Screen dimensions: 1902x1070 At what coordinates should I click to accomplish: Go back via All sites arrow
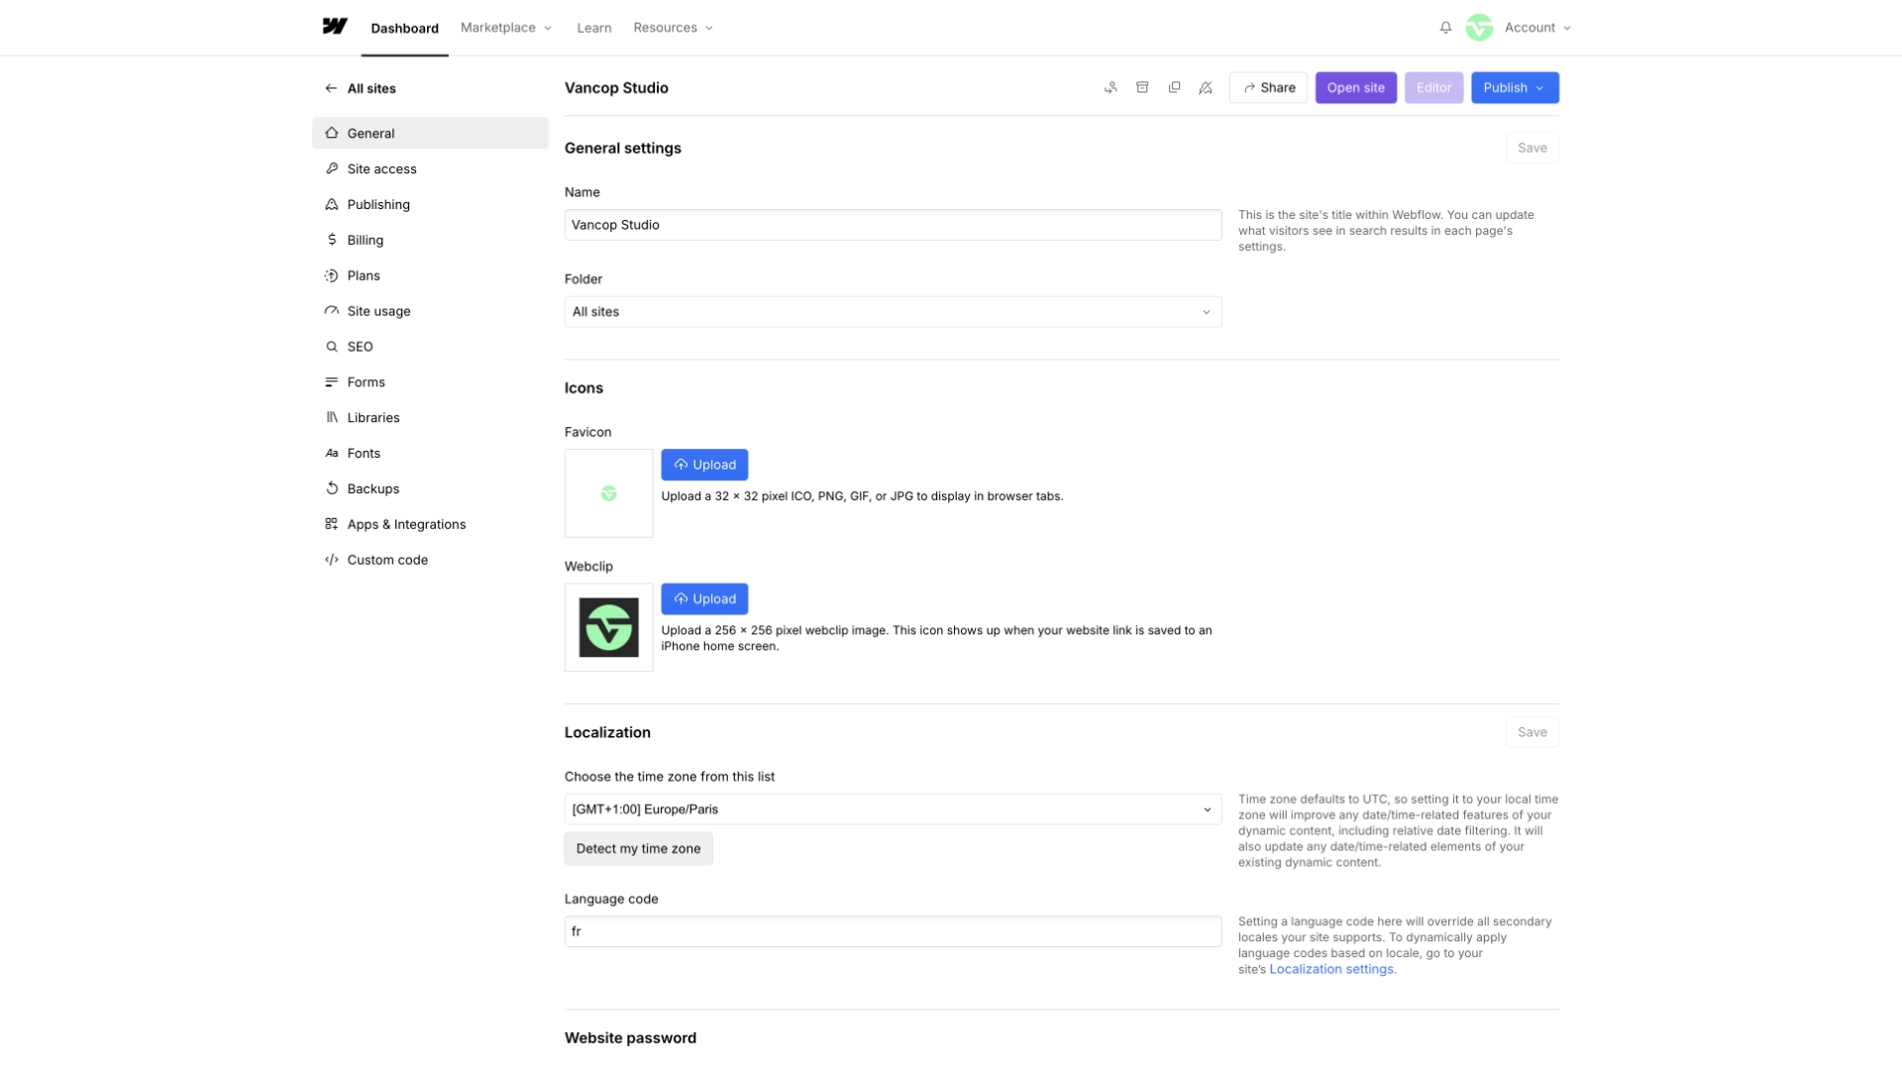tap(331, 88)
